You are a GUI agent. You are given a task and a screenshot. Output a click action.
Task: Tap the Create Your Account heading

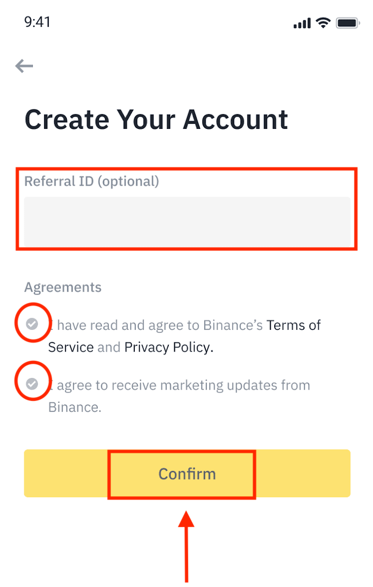pos(156,119)
